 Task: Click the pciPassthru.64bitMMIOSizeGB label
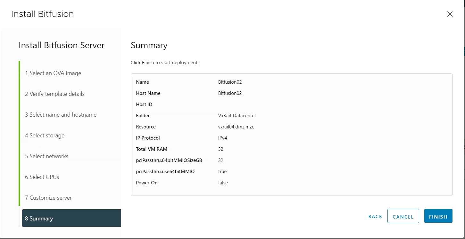[x=169, y=160]
